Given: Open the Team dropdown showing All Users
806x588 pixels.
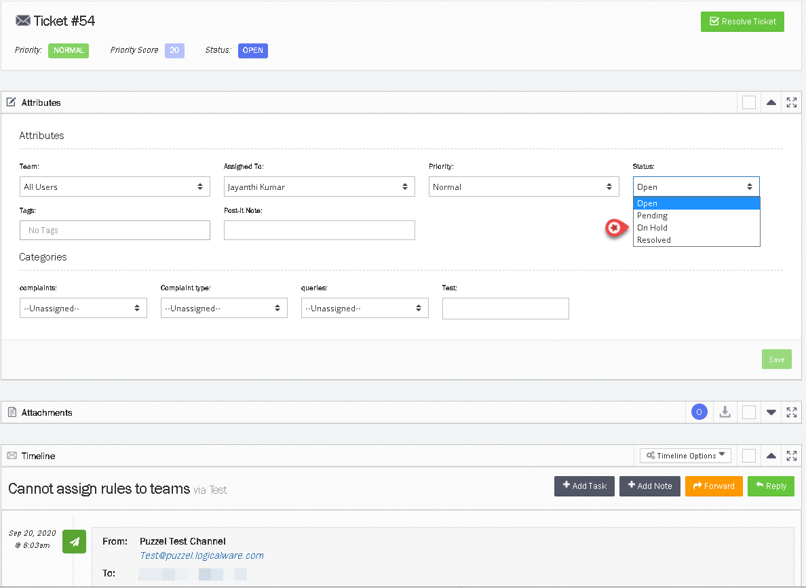Looking at the screenshot, I should click(x=115, y=187).
